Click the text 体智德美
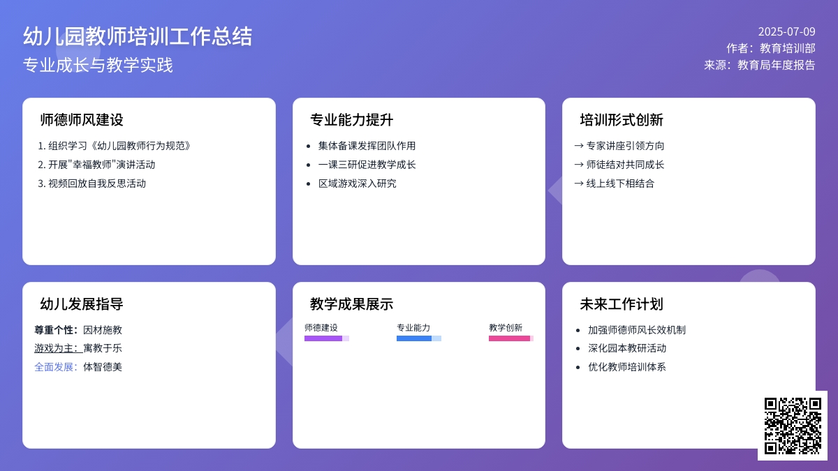The image size is (838, 471). coord(103,367)
